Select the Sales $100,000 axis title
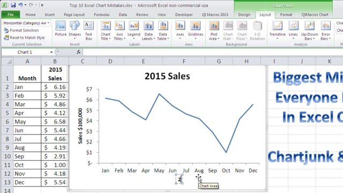Image resolution: width=343 pixels, height=193 pixels. tap(80, 126)
